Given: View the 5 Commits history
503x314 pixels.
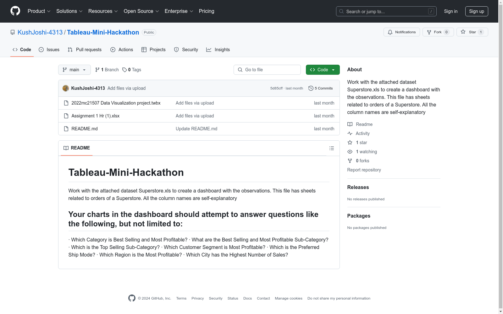Looking at the screenshot, I should [x=321, y=88].
